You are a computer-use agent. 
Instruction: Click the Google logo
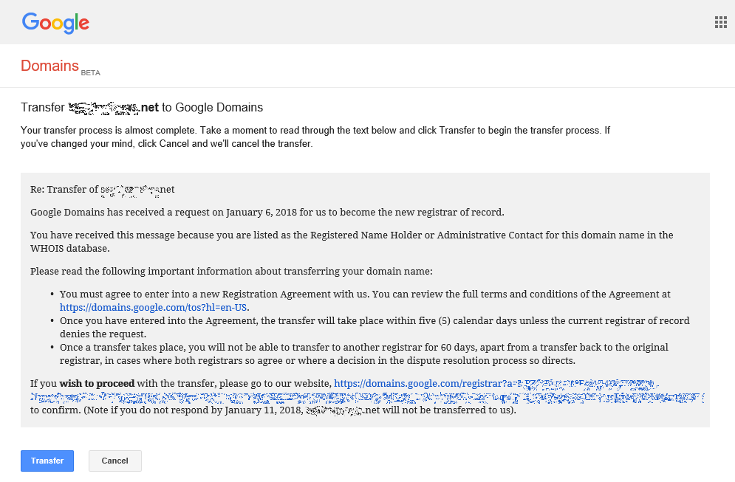(x=55, y=23)
